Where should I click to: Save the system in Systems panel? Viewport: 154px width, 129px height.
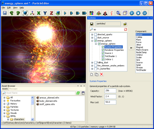[x=92, y=24]
